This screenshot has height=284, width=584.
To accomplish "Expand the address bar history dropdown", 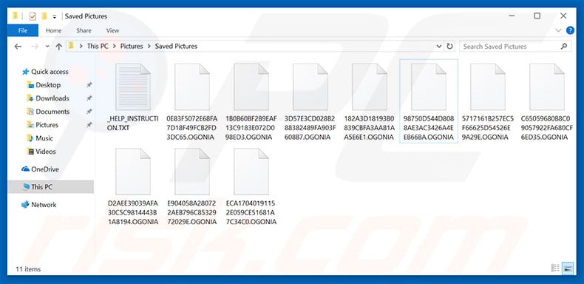I will pos(439,46).
